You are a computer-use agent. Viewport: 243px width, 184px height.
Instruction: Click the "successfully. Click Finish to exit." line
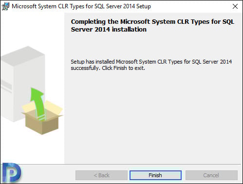108,68
